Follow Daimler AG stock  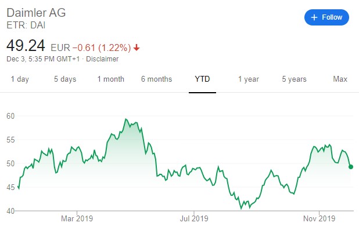point(326,17)
